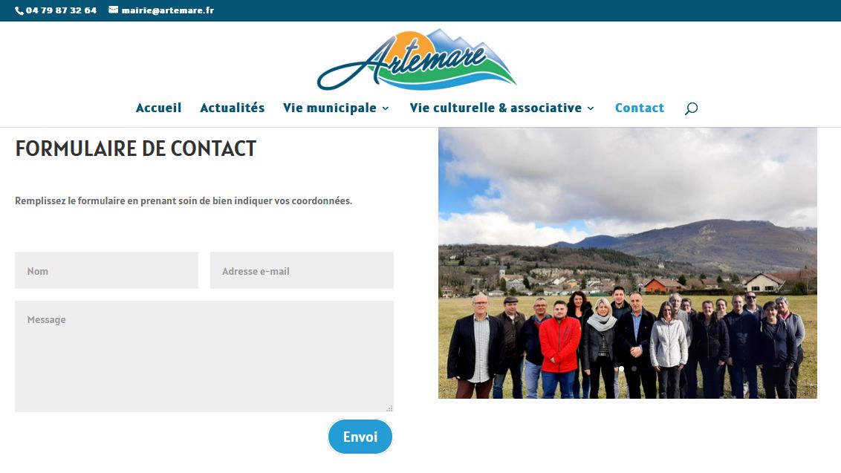Viewport: 841px width, 473px height.
Task: Focus the Adresse e-mail field
Action: pos(302,270)
